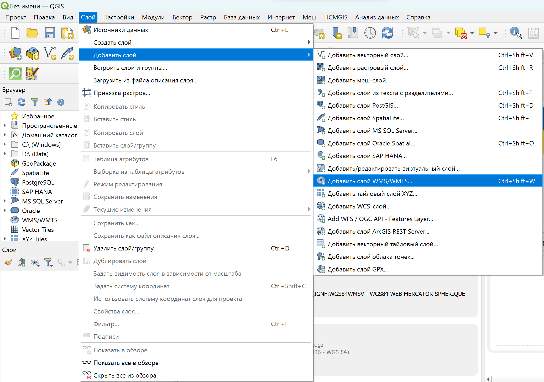Screen dimensions: 544x382
Task: Select PostgreSQL in the Browser tree
Action: [x=38, y=182]
